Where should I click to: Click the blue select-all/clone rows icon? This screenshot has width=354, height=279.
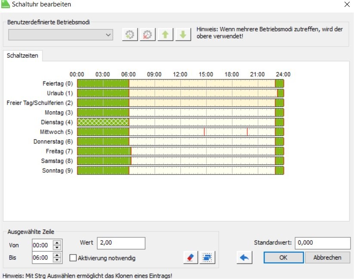(207, 258)
